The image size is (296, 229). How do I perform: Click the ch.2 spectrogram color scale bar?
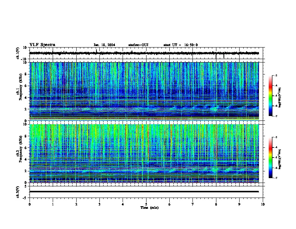tap(271, 158)
